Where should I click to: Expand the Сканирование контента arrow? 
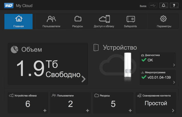pyautogui.click(x=173, y=111)
